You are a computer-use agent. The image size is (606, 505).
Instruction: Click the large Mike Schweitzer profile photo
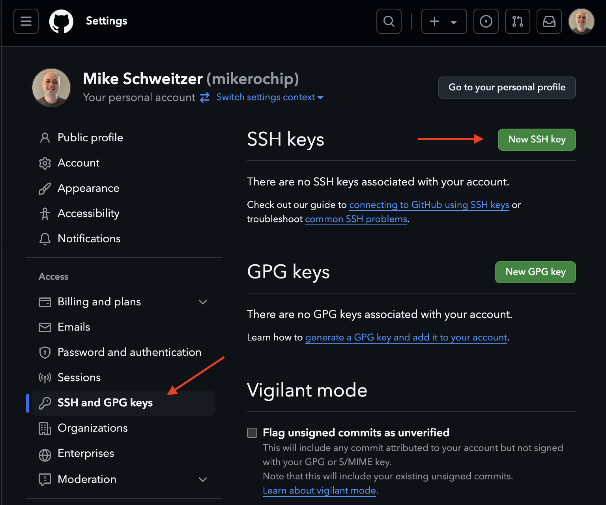pyautogui.click(x=51, y=88)
